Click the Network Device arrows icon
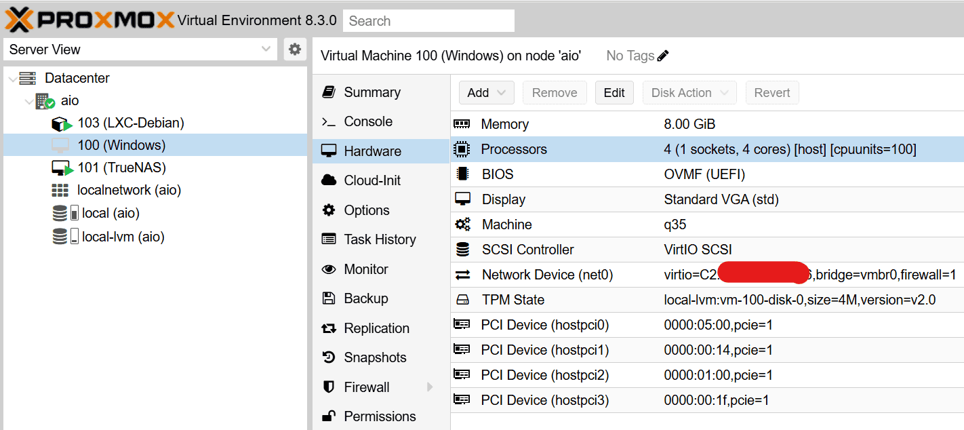The height and width of the screenshot is (430, 964). click(x=462, y=275)
